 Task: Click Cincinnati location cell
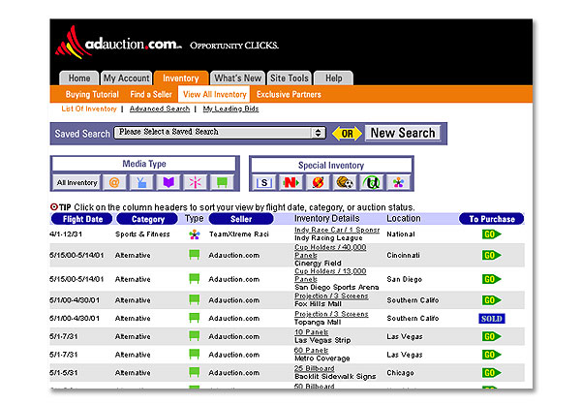coord(403,255)
